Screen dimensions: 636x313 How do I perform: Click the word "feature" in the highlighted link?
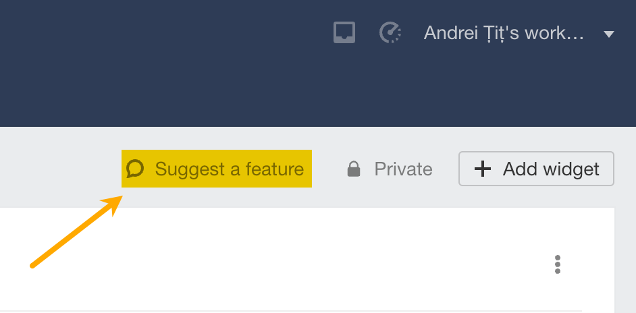(x=275, y=169)
